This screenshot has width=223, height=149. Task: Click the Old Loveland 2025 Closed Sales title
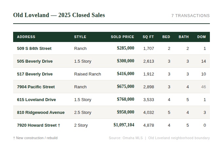pyautogui.click(x=59, y=15)
